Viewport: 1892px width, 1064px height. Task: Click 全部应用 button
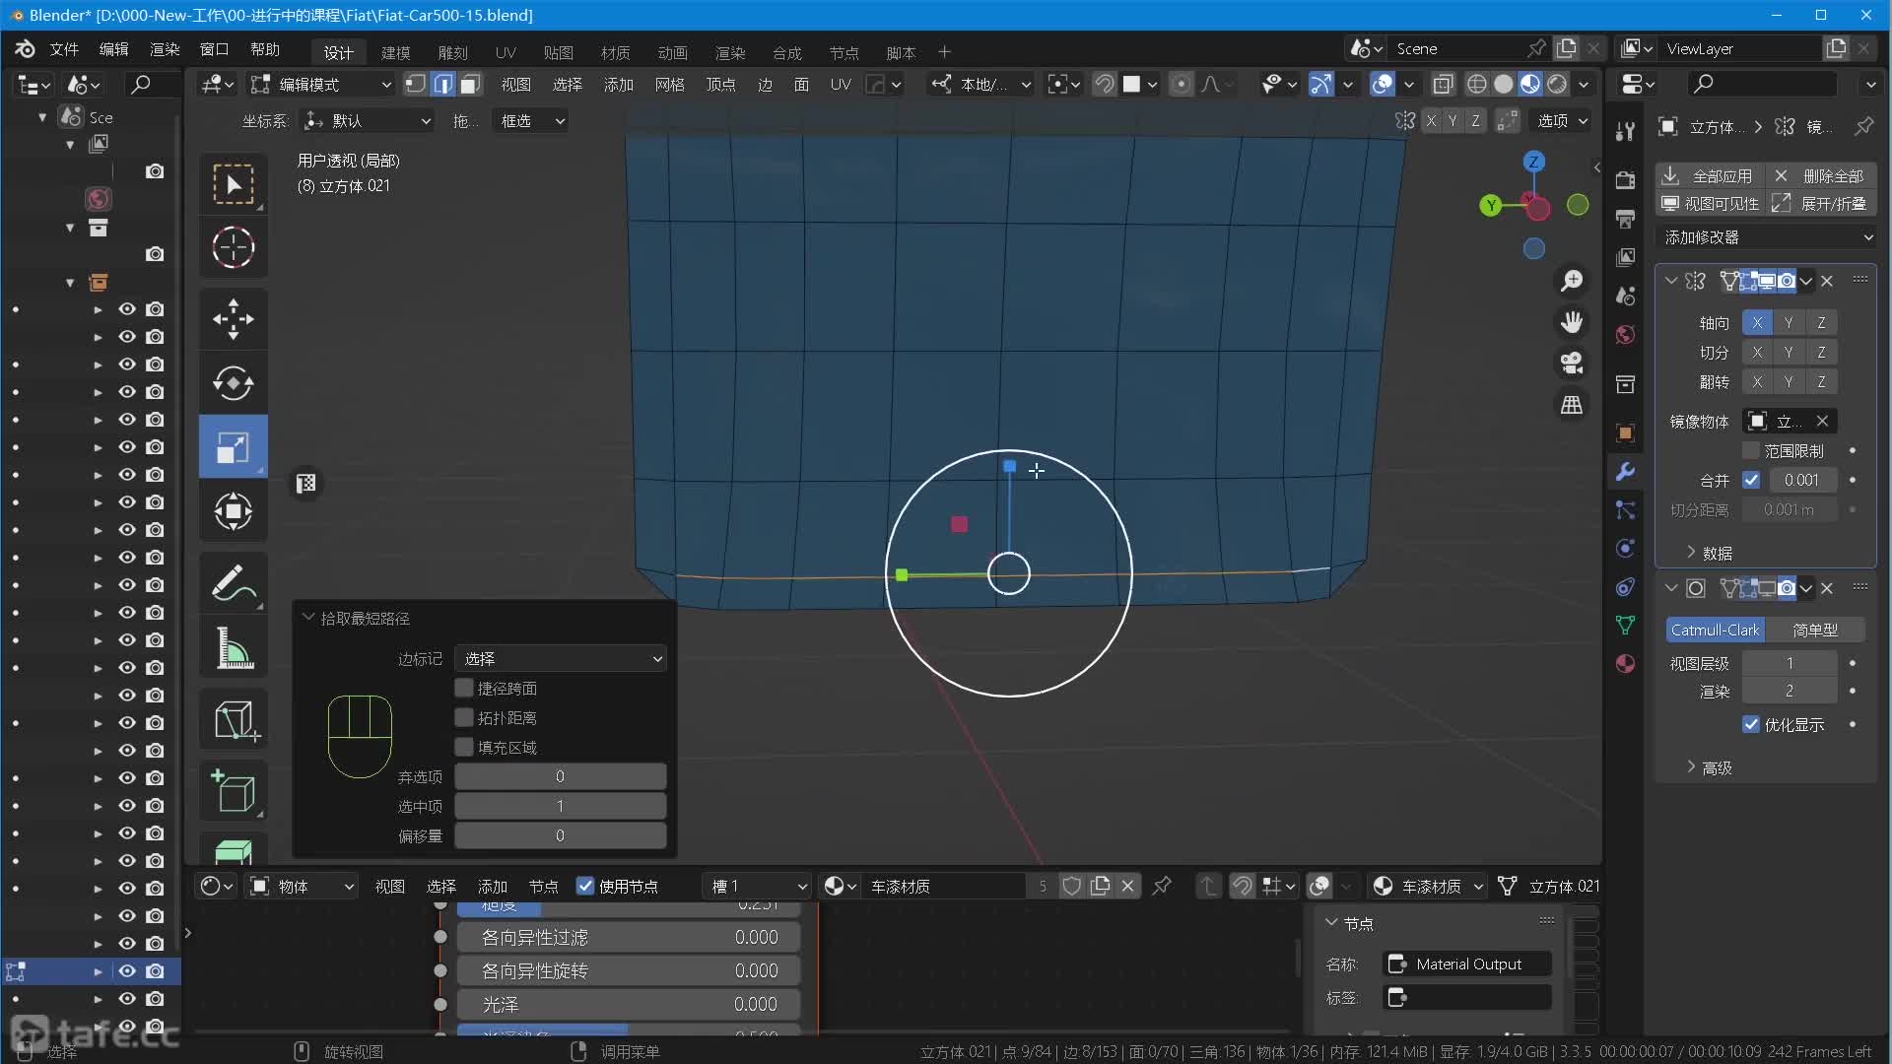pyautogui.click(x=1711, y=175)
